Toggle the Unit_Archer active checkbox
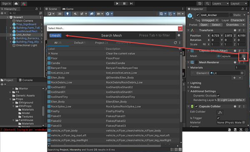Viewport: 250px width, 152px height. (x=197, y=15)
